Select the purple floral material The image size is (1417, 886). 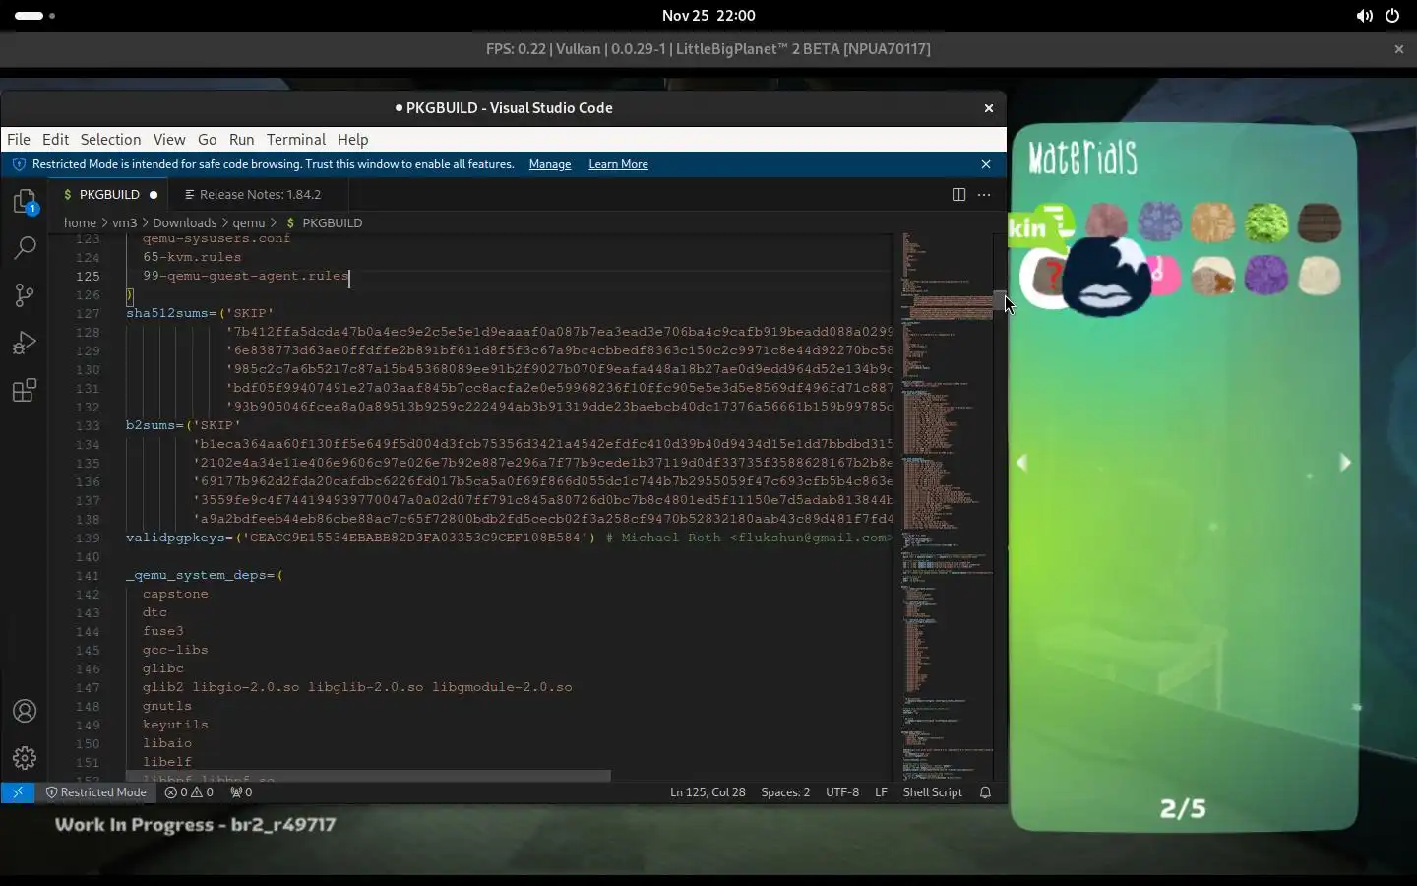click(1266, 276)
